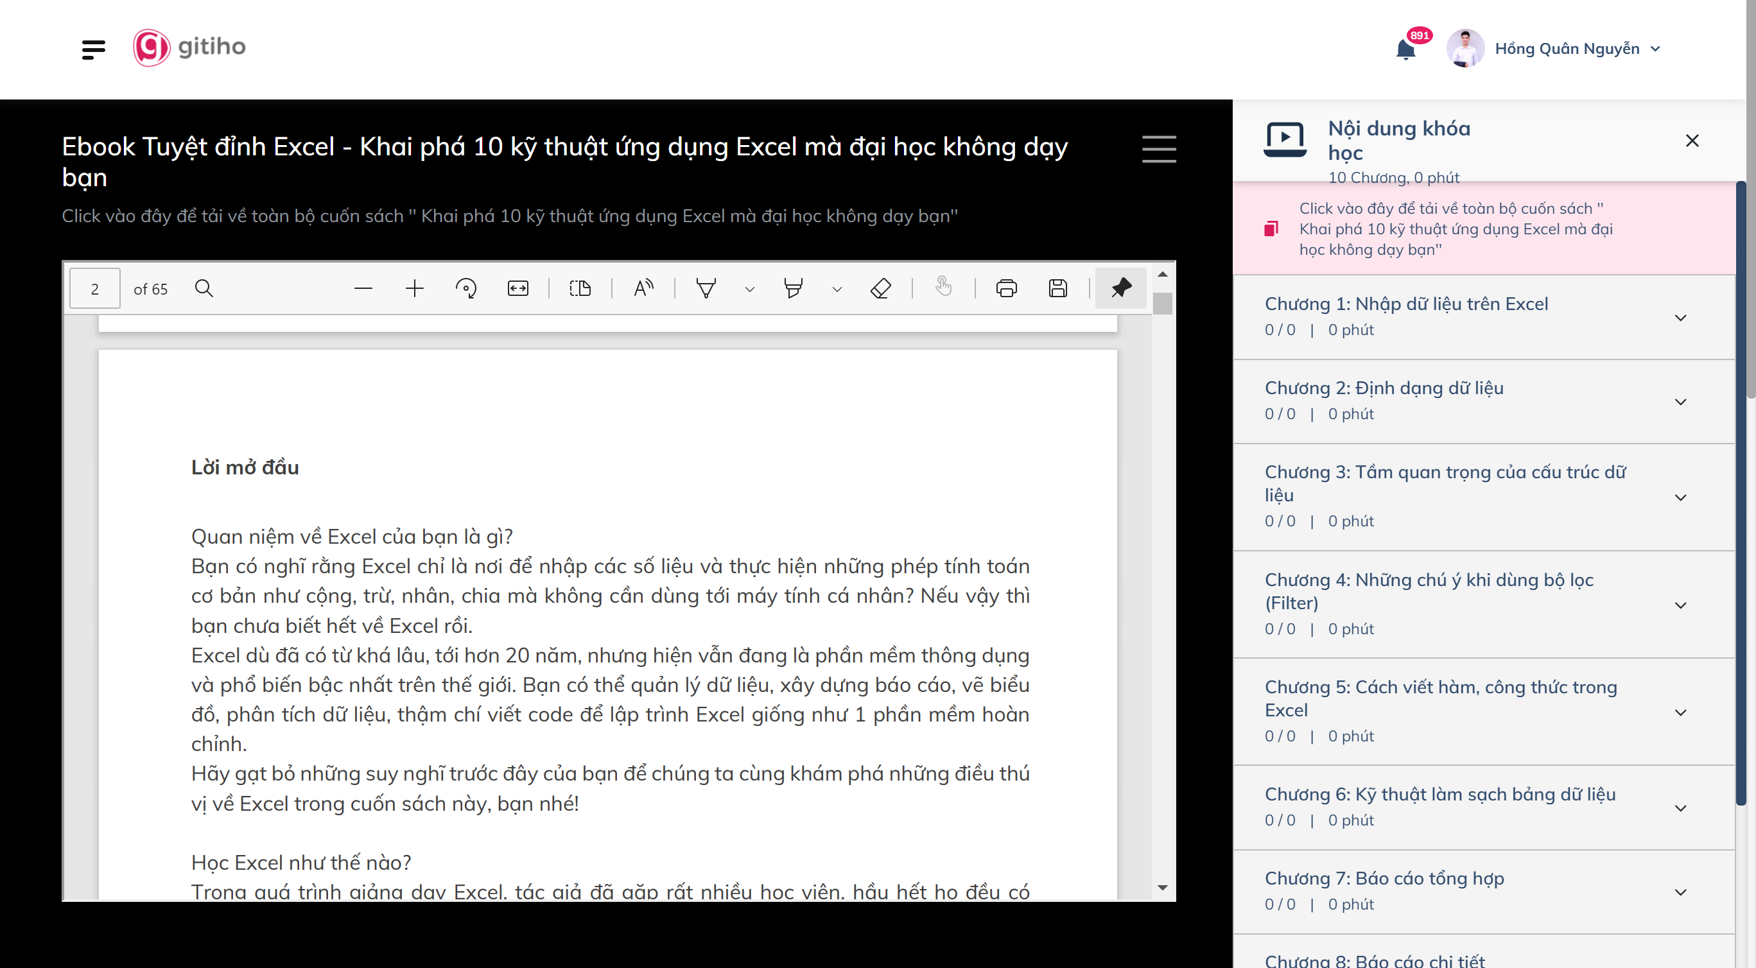The width and height of the screenshot is (1756, 968).
Task: Fit PDF page to width
Action: [x=518, y=288]
